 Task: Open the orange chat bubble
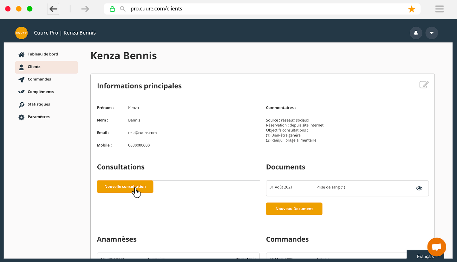[437, 247]
